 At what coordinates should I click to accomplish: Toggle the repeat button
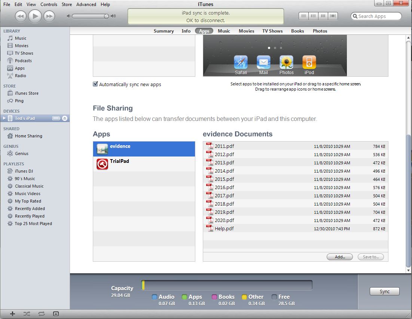[41, 314]
